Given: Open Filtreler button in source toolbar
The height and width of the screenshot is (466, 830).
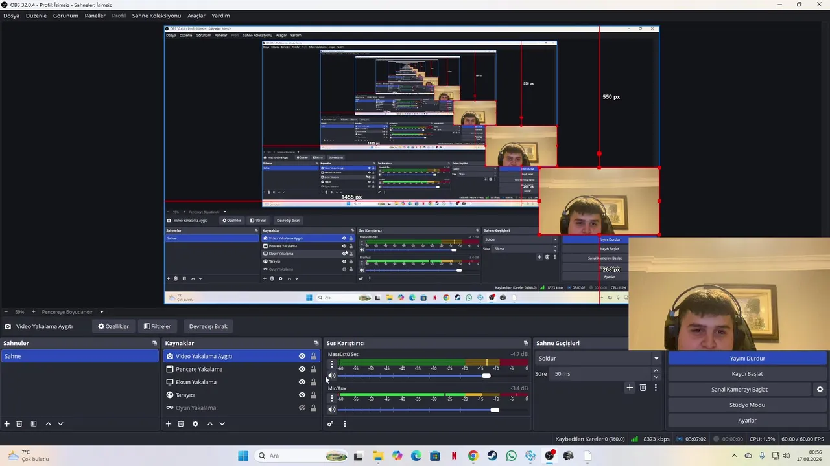Looking at the screenshot, I should point(157,326).
